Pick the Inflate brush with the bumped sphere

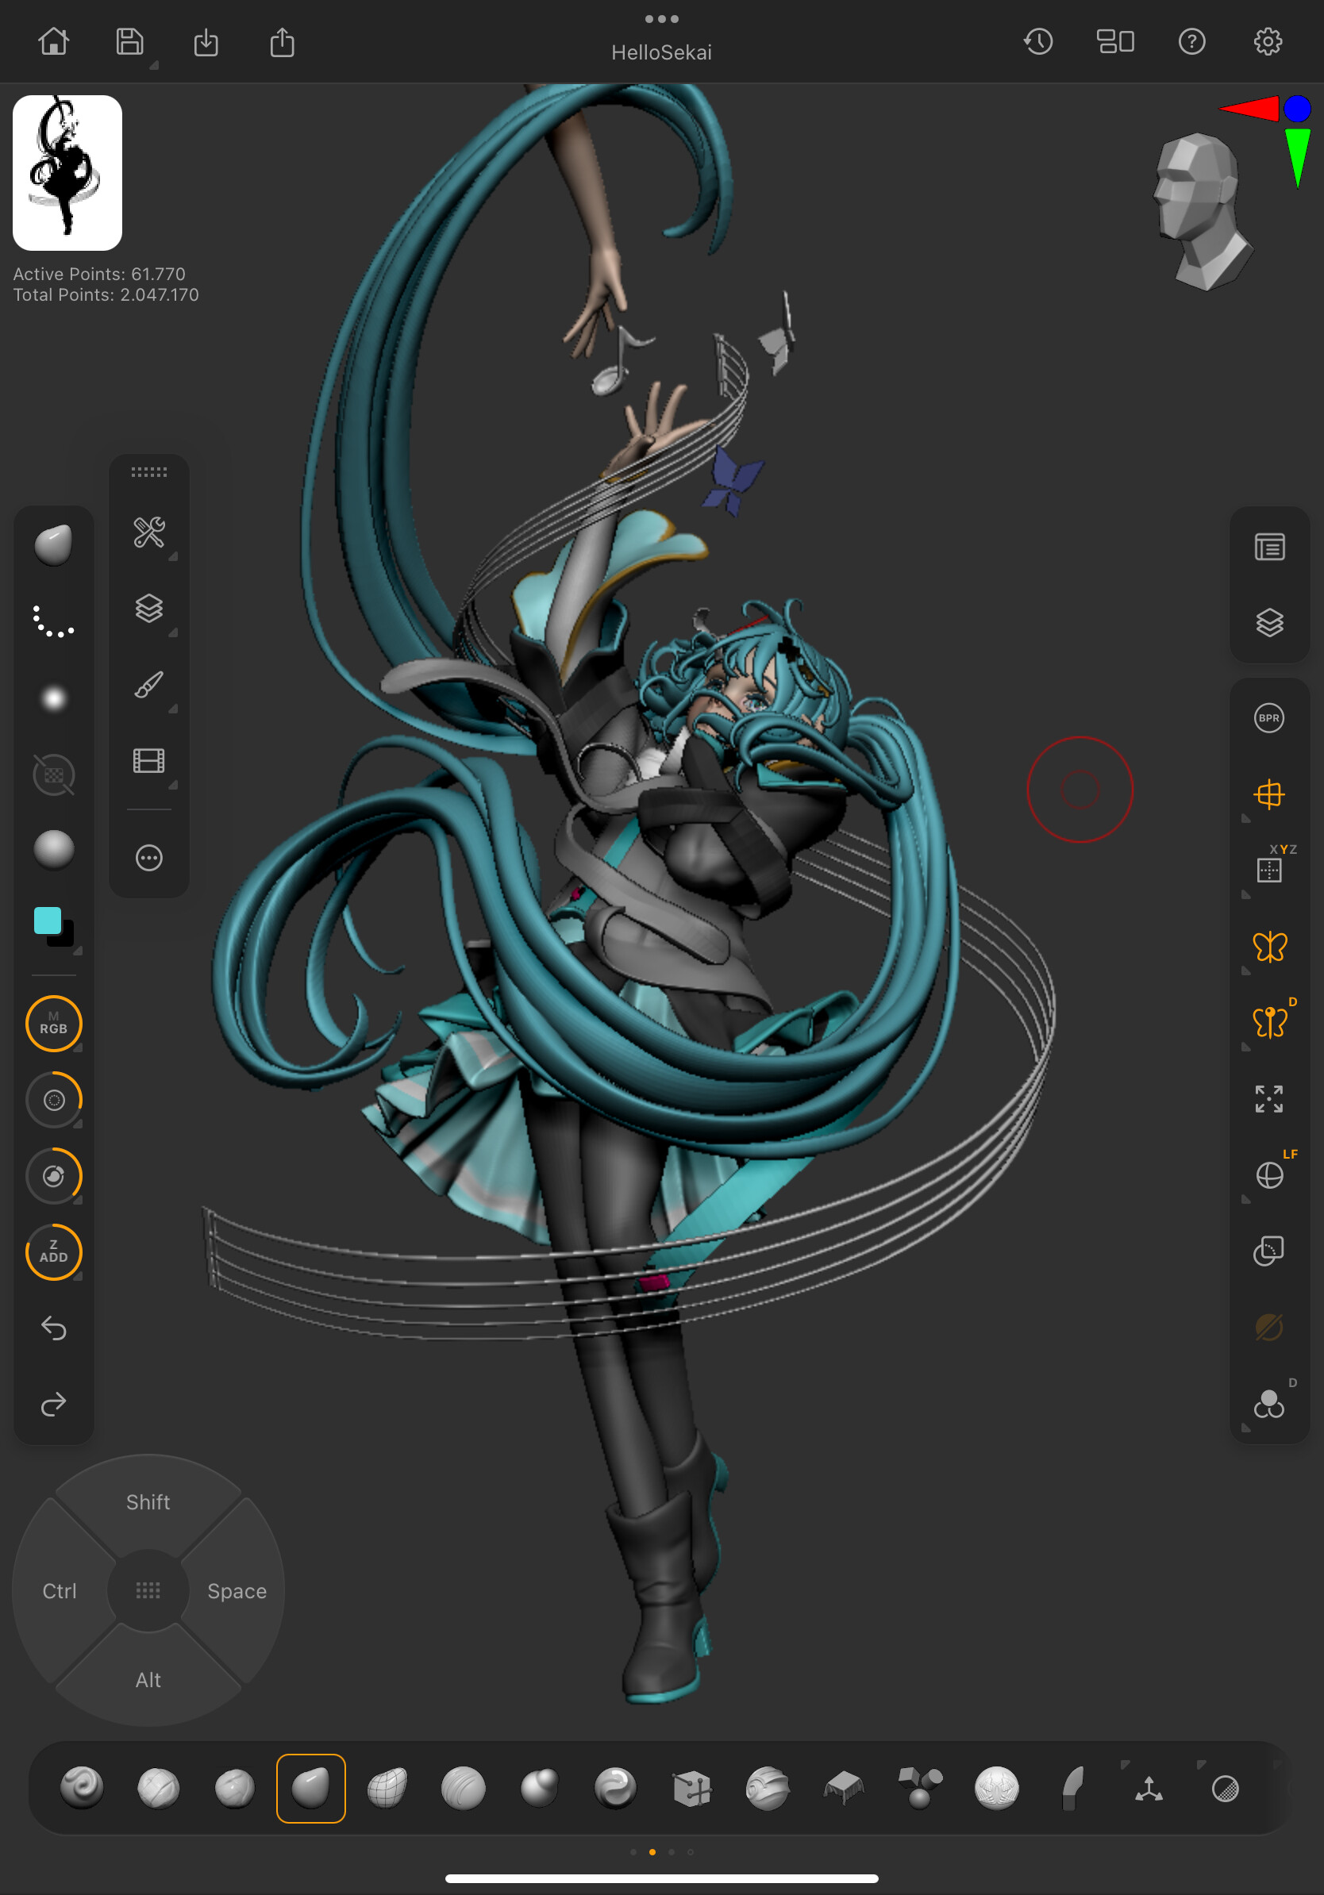[x=540, y=1788]
